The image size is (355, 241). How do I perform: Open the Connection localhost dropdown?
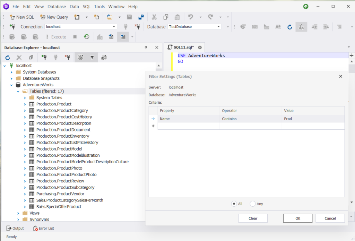(x=114, y=27)
